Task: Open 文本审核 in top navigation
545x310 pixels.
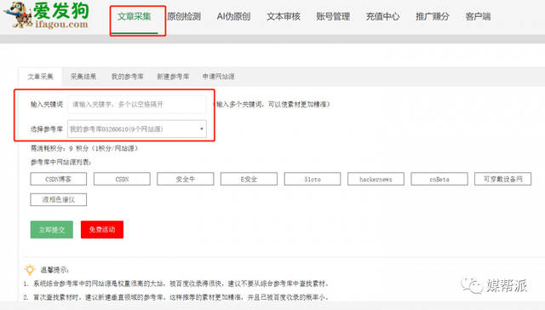Action: [x=284, y=16]
